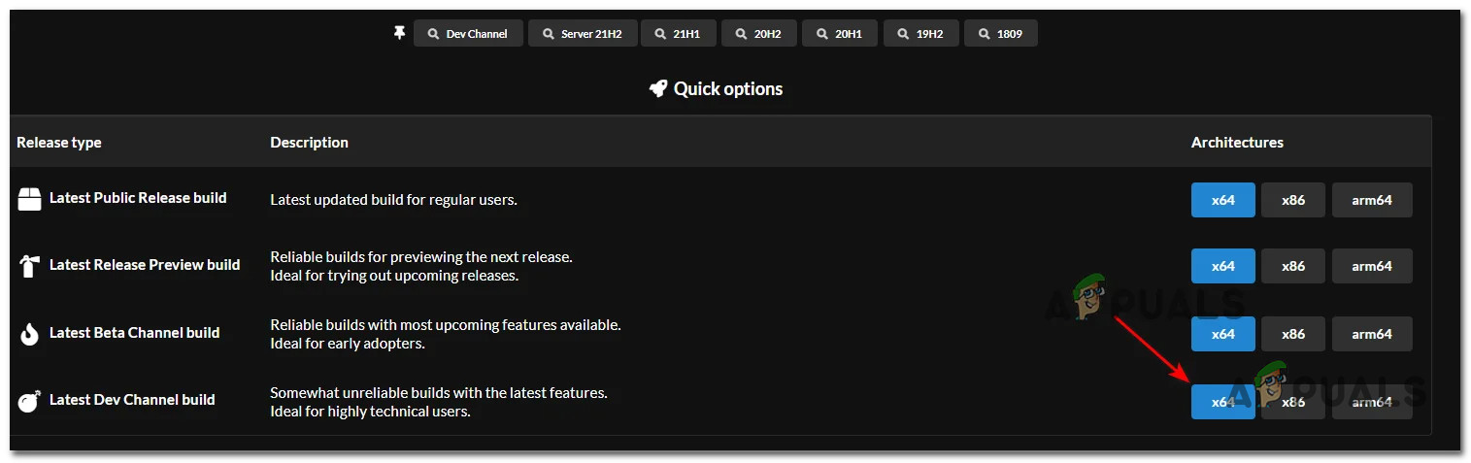Screen dimensions: 1471x463
Task: Click the bomb icon for Dev Channel
Action: [x=29, y=400]
